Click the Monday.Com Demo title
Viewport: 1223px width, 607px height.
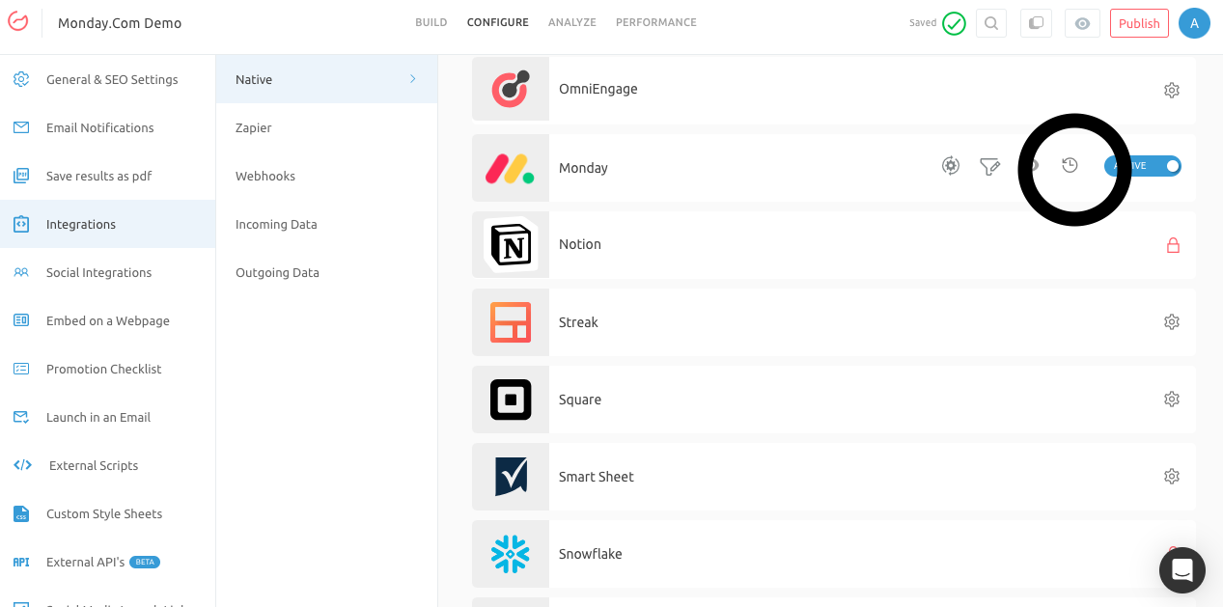tap(120, 23)
